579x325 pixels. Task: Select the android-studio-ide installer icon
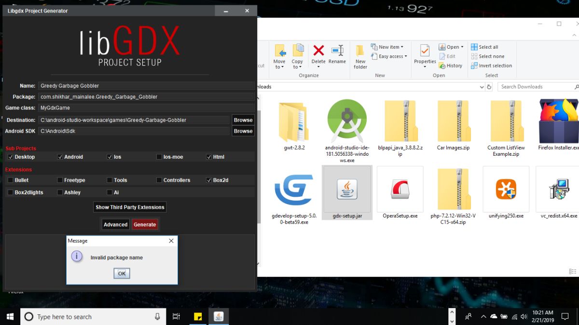[347, 122]
